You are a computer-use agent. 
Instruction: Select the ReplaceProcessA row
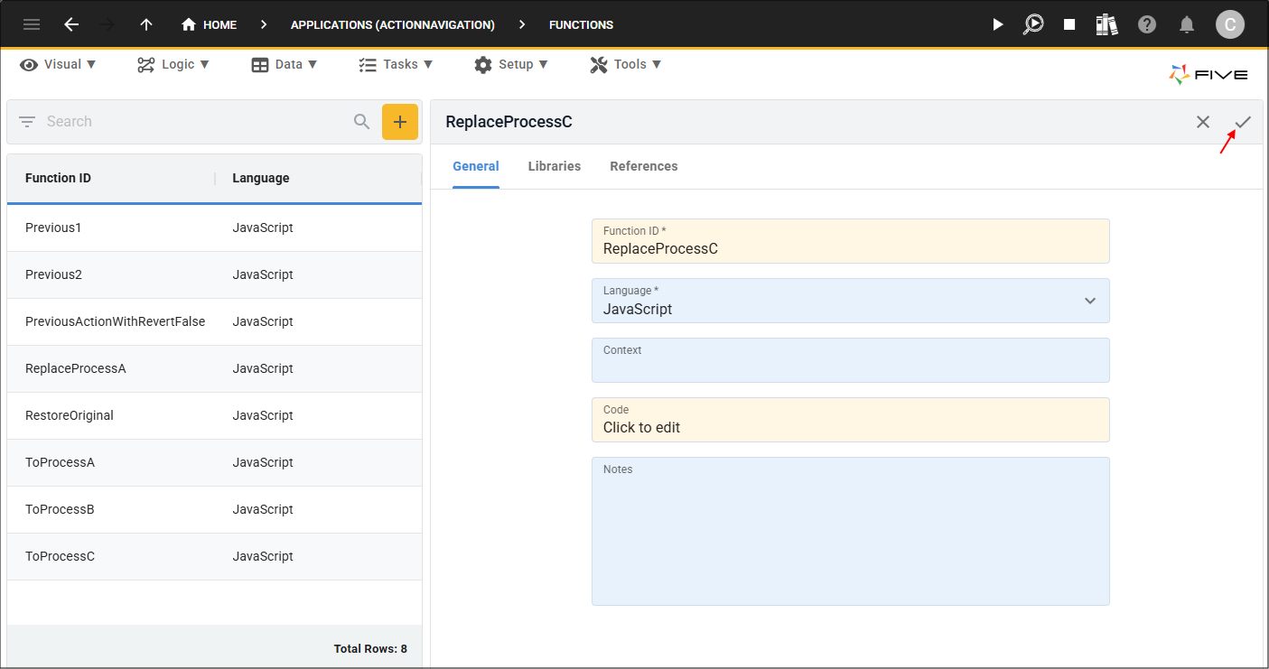214,368
